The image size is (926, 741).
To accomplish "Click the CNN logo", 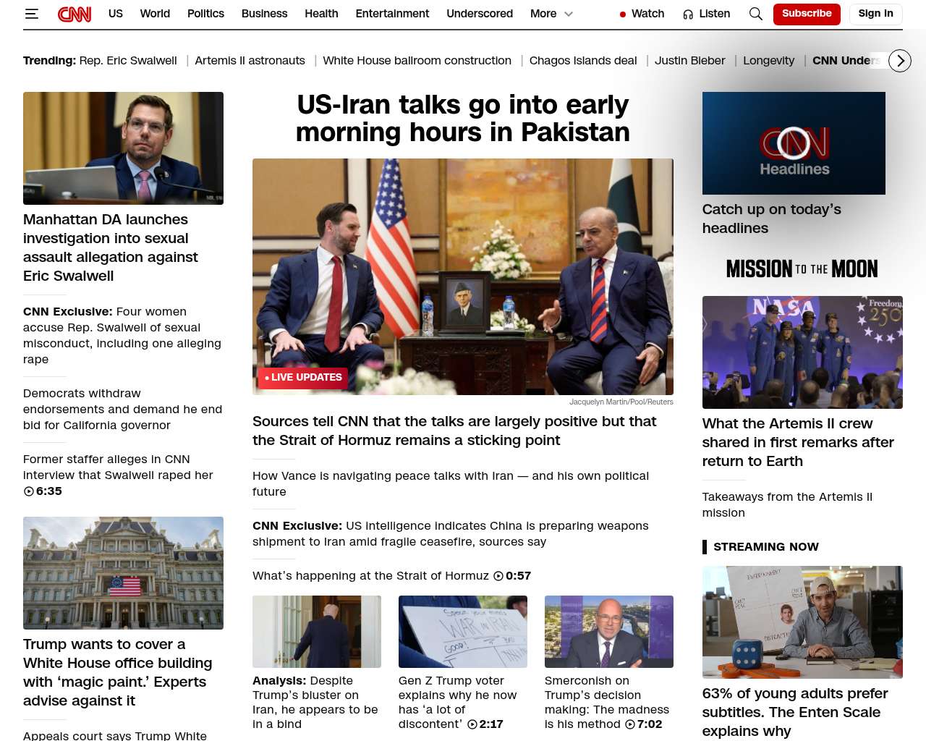I will point(75,14).
